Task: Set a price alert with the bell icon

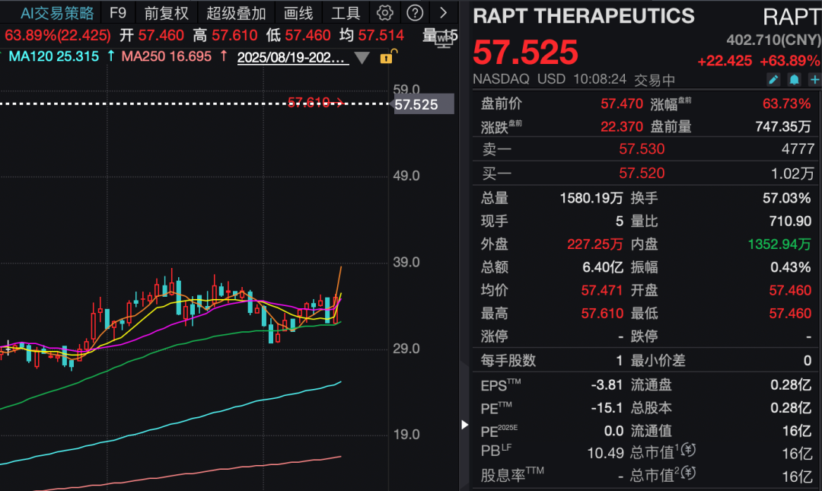Action: click(794, 79)
